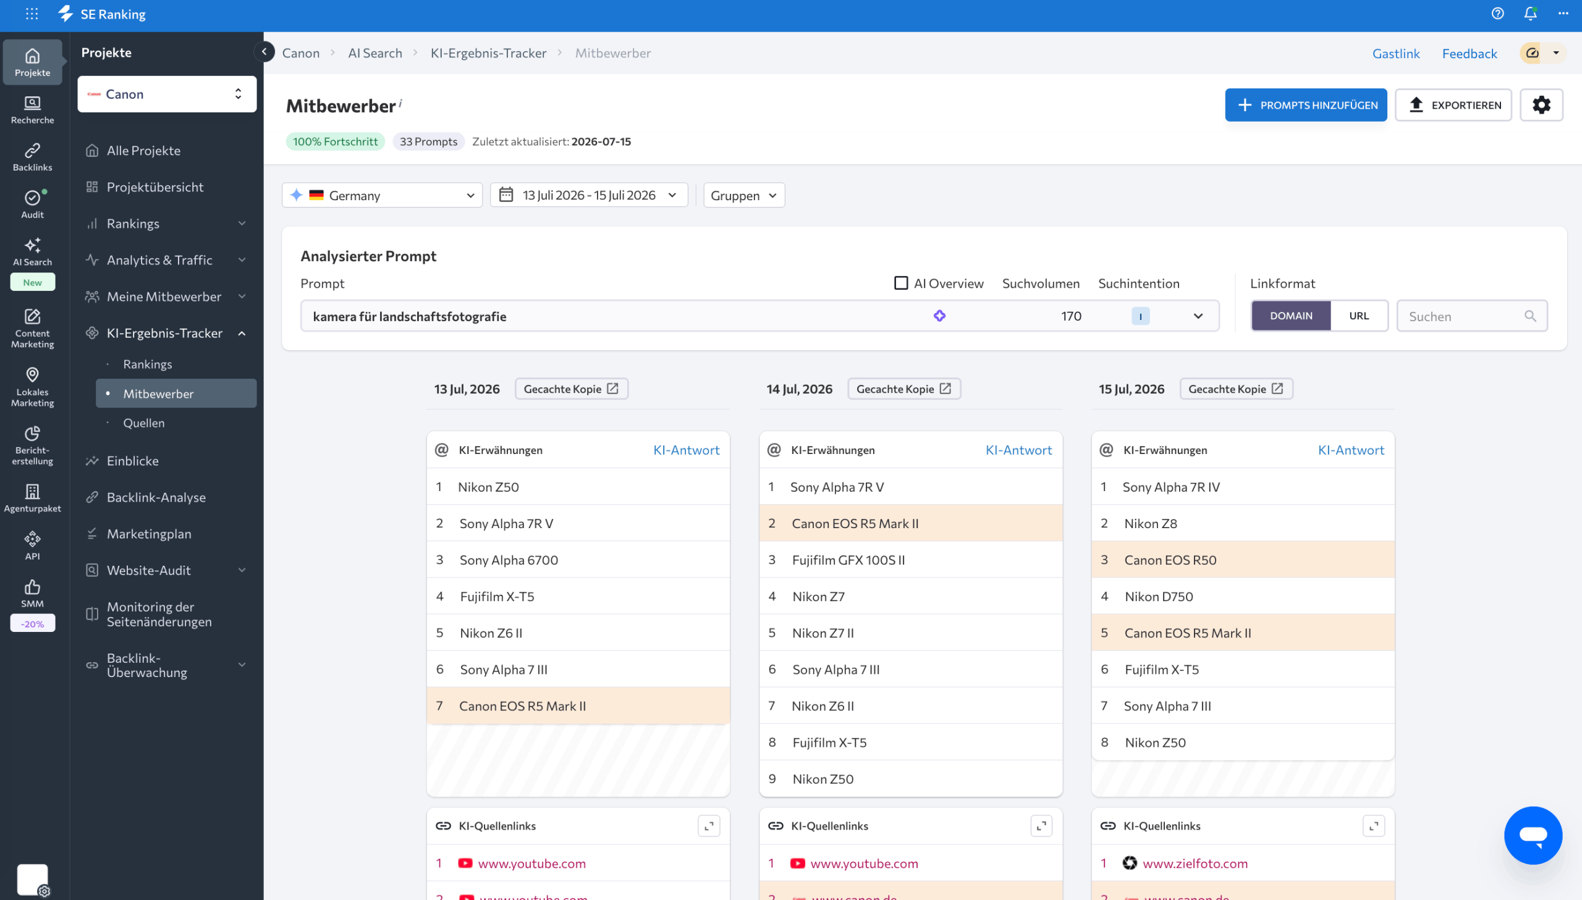Click the KI-Ergebnis-Tracker breadcrumb
The height and width of the screenshot is (900, 1582).
pyautogui.click(x=488, y=53)
